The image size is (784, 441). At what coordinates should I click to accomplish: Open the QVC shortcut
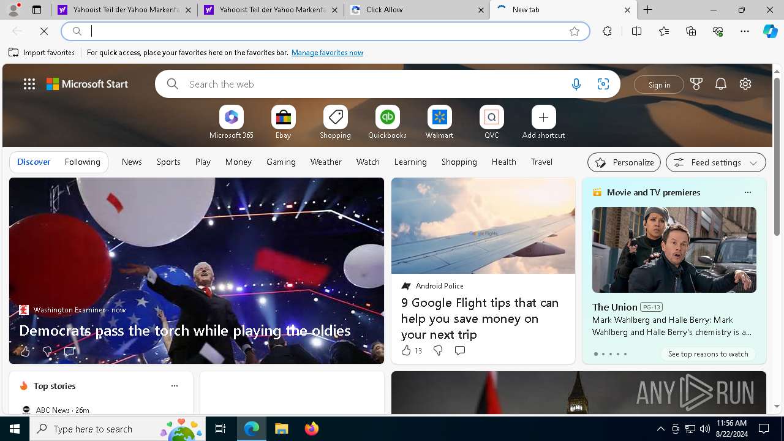click(x=491, y=123)
